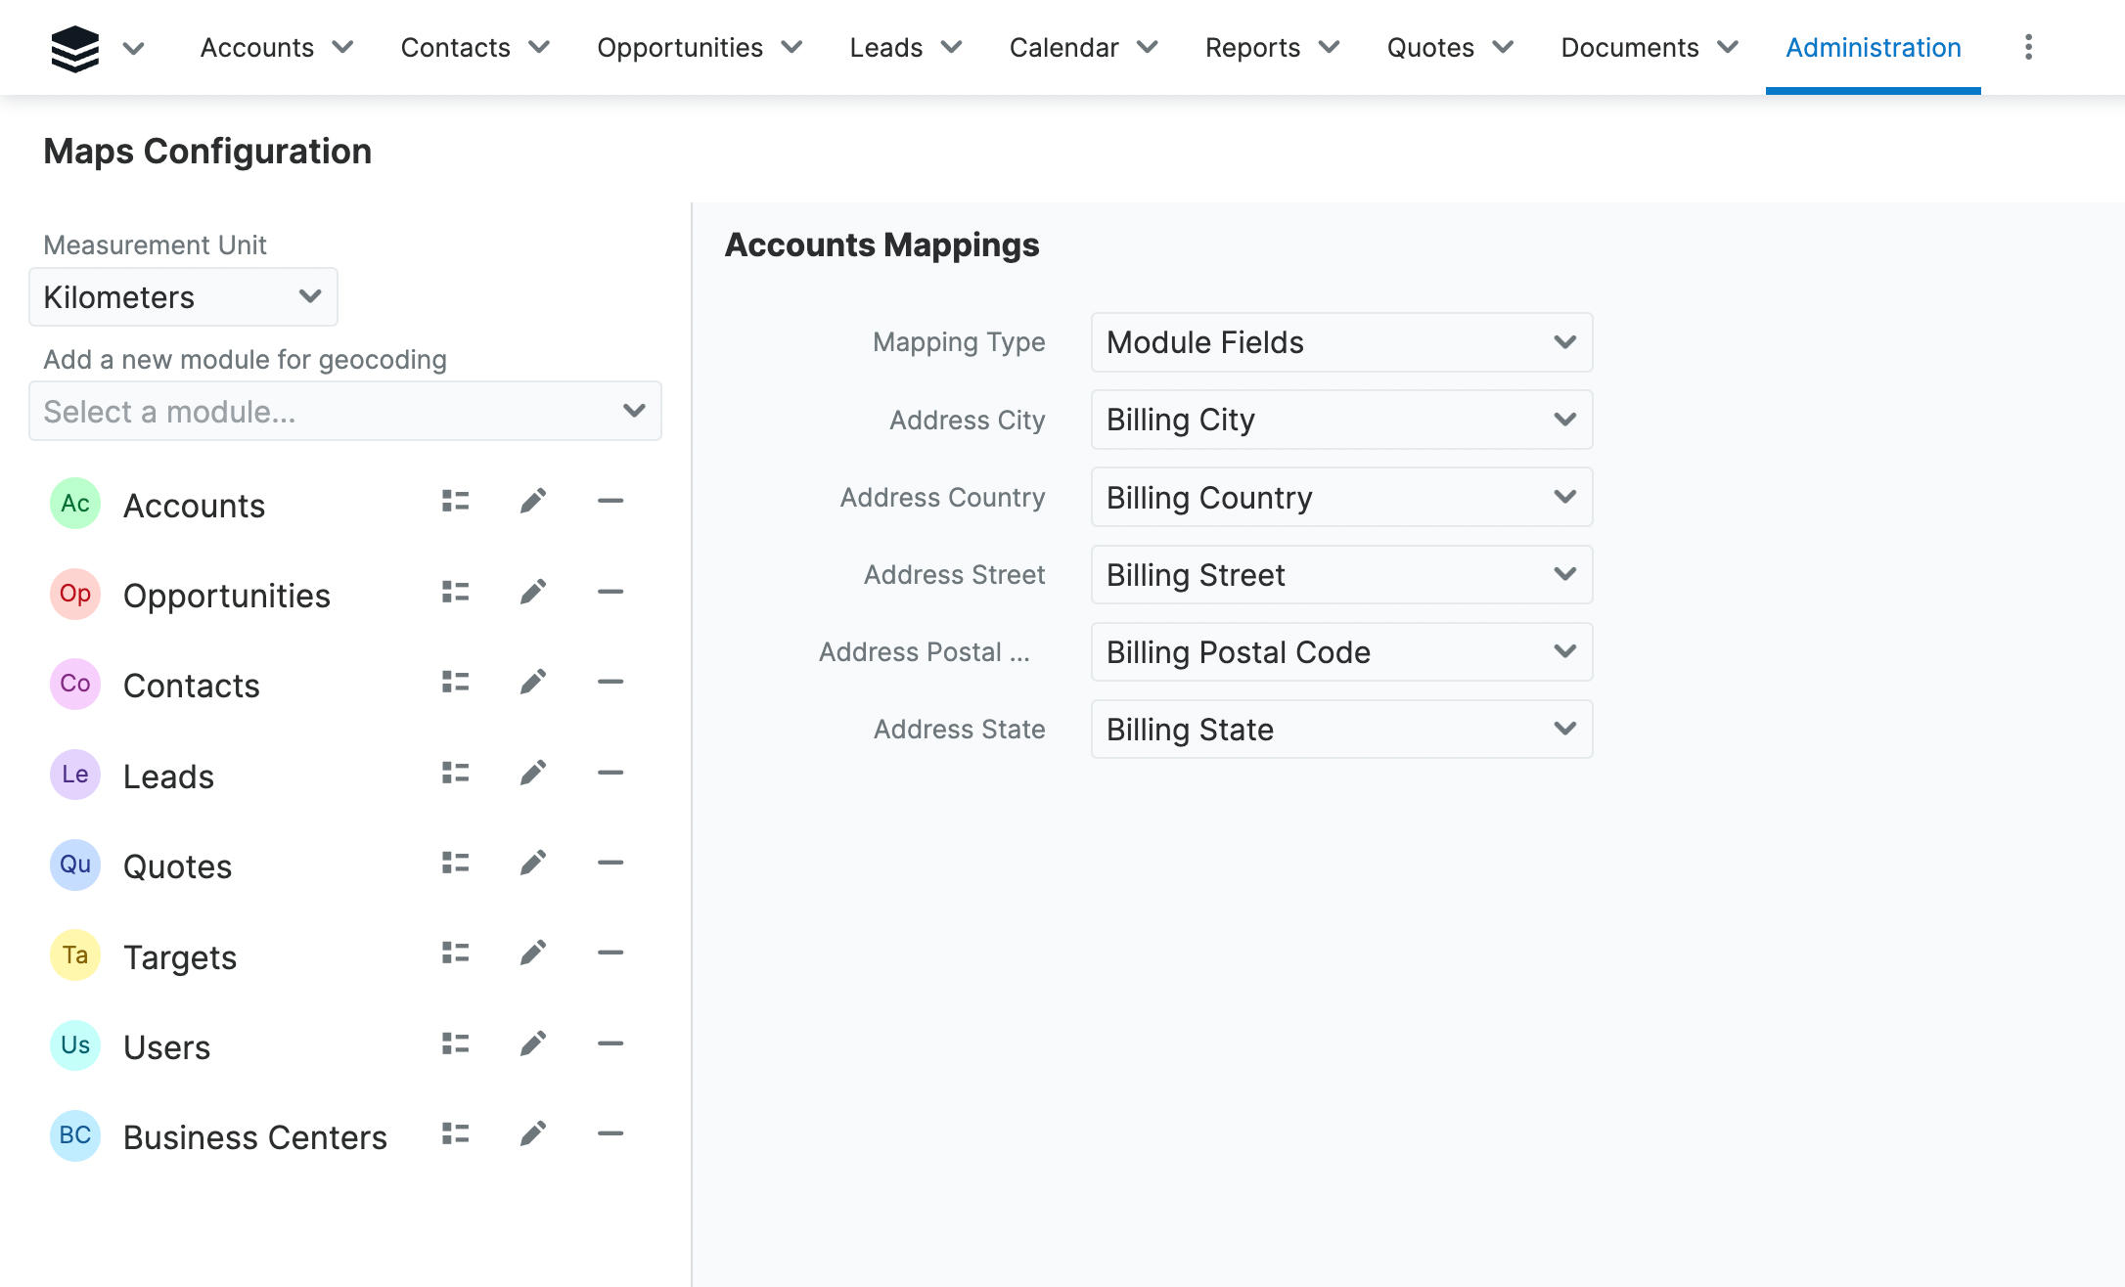Expand the Calendar nav menu chevron
The height and width of the screenshot is (1287, 2125).
pyautogui.click(x=1148, y=47)
